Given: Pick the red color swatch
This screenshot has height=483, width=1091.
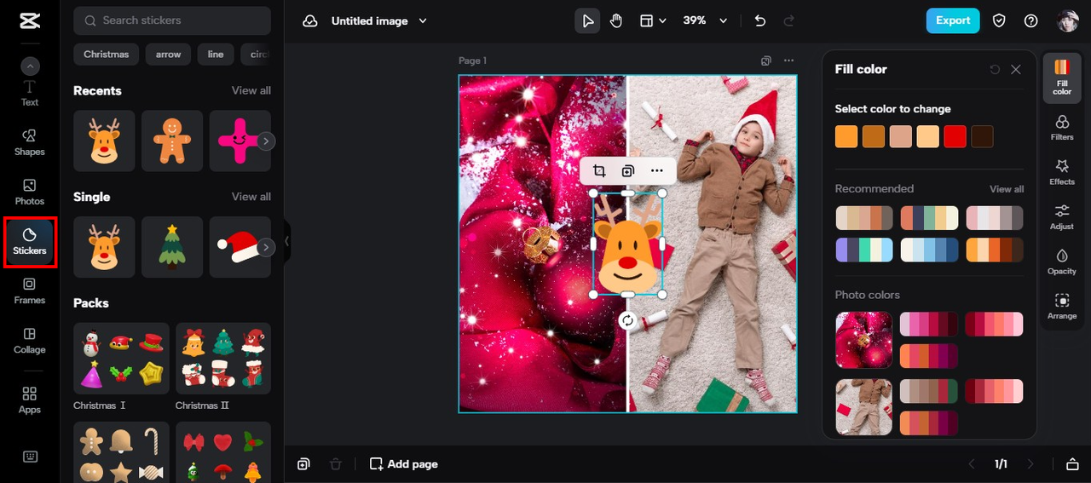Looking at the screenshot, I should pyautogui.click(x=955, y=136).
